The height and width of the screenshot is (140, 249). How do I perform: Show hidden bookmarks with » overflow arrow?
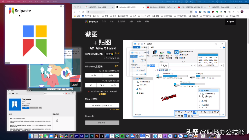[246, 16]
